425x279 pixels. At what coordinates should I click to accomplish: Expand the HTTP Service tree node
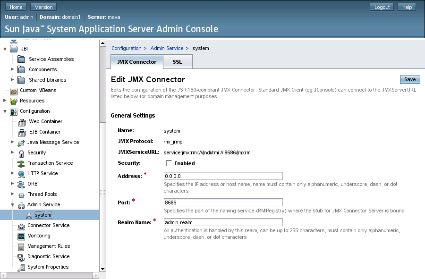(x=13, y=173)
